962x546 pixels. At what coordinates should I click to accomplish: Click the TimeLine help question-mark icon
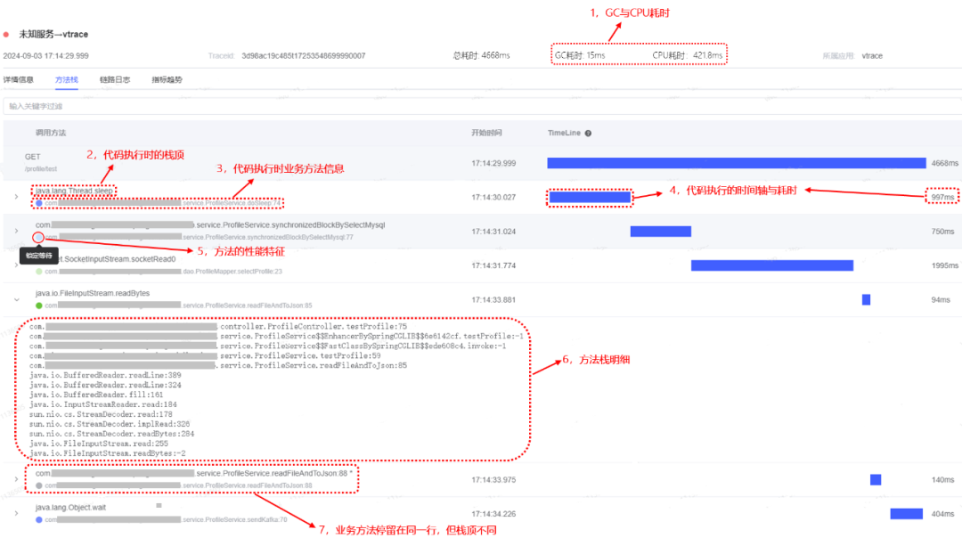(588, 134)
